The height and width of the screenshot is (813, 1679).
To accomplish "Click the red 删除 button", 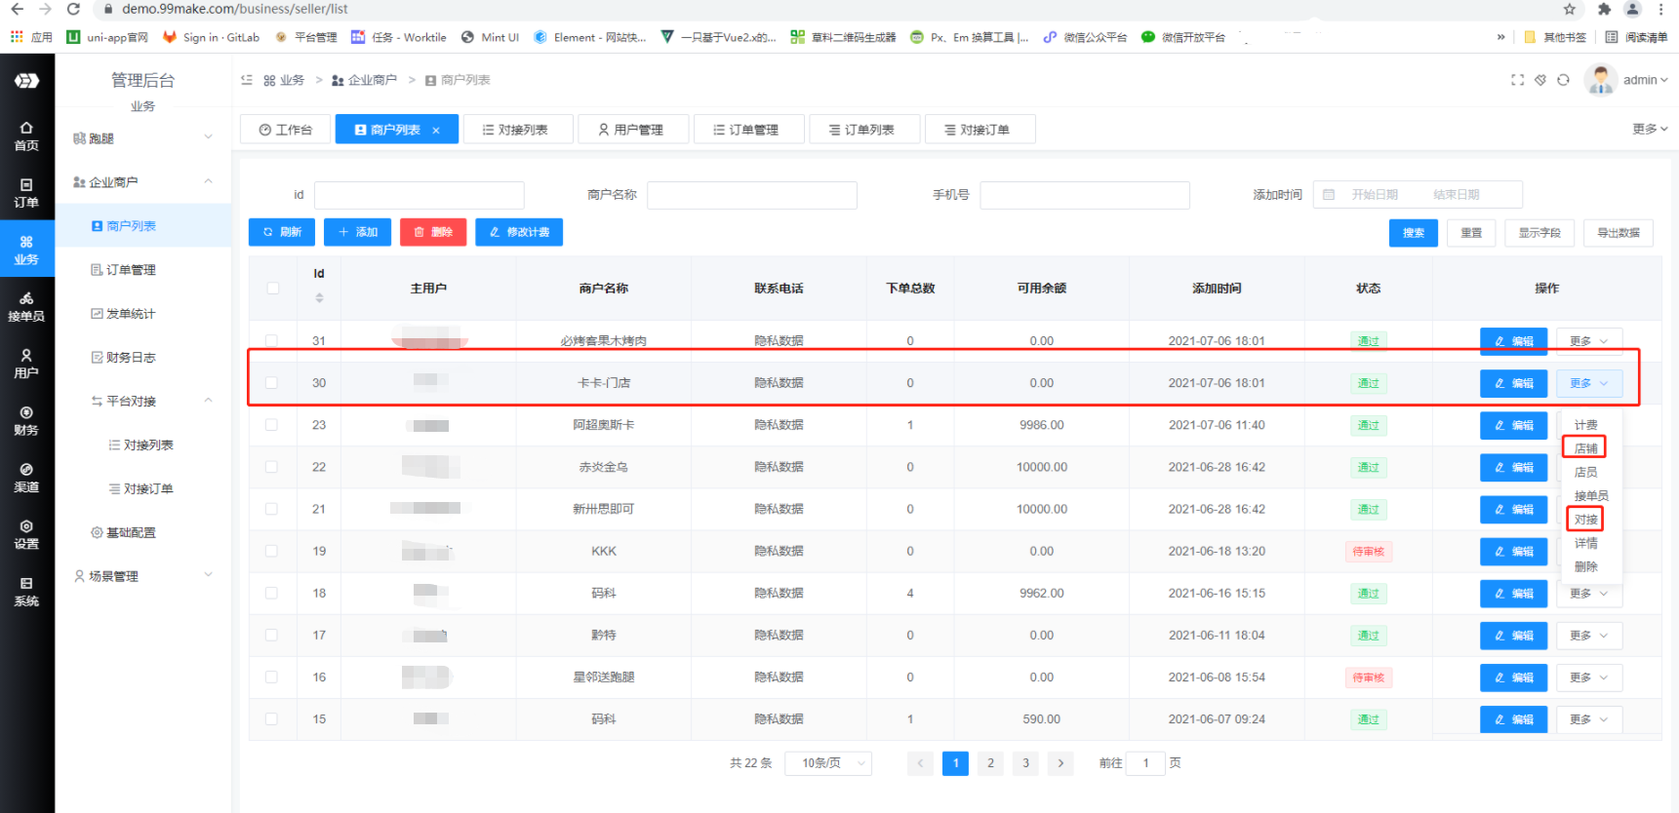I will [x=433, y=232].
